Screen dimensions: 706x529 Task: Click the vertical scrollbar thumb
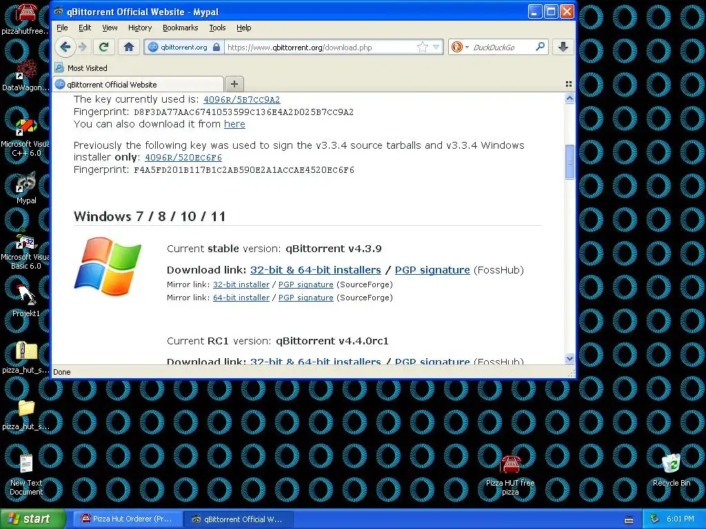point(569,162)
